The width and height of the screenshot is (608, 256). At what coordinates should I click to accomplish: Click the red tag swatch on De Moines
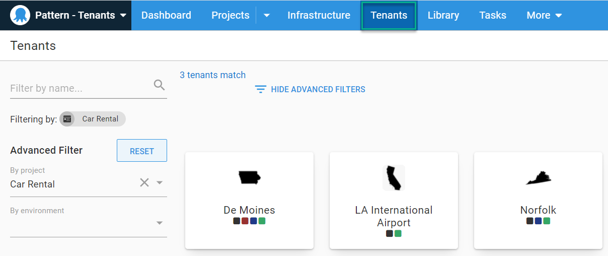coord(245,221)
